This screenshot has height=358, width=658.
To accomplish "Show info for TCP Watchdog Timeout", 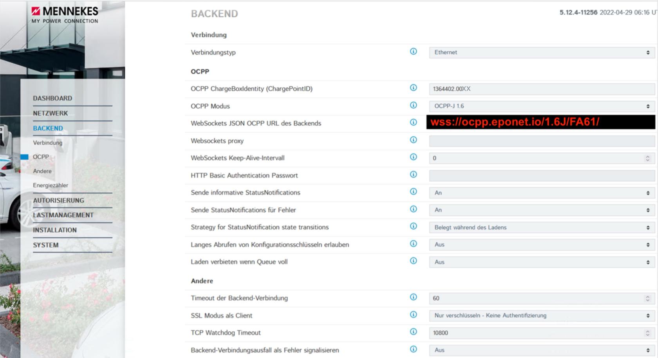I will [413, 332].
